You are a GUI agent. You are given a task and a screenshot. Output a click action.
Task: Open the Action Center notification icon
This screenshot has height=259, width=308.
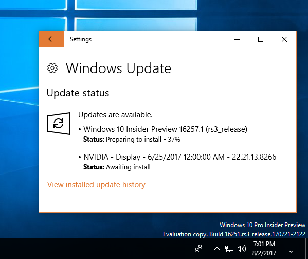291,249
